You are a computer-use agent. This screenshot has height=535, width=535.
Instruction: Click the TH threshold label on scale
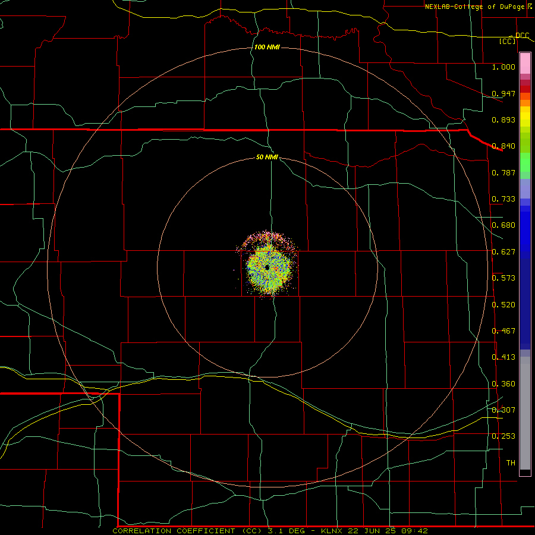pyautogui.click(x=511, y=463)
